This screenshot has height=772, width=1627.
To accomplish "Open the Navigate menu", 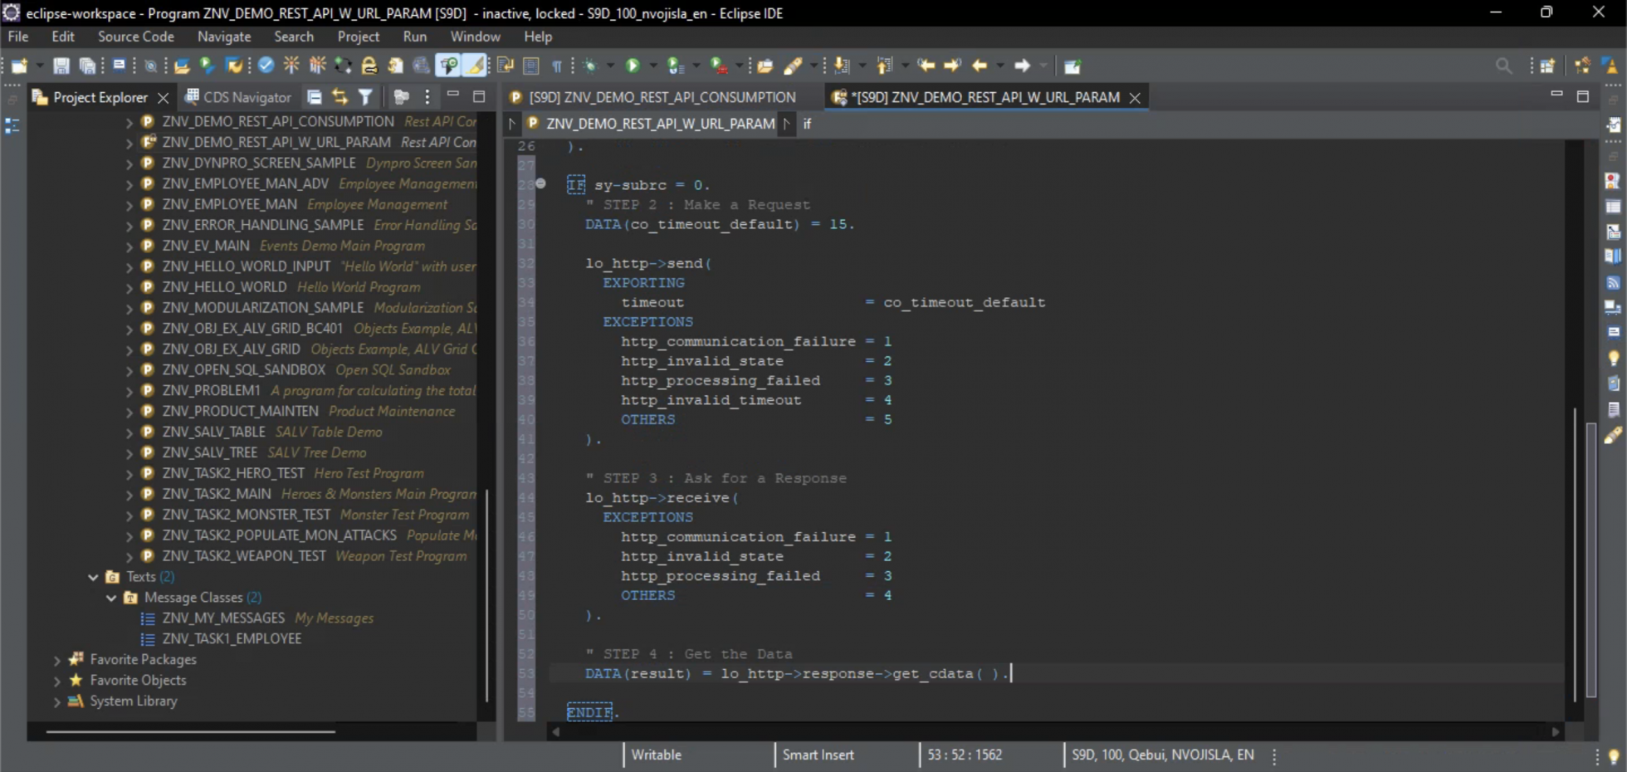I will [224, 37].
